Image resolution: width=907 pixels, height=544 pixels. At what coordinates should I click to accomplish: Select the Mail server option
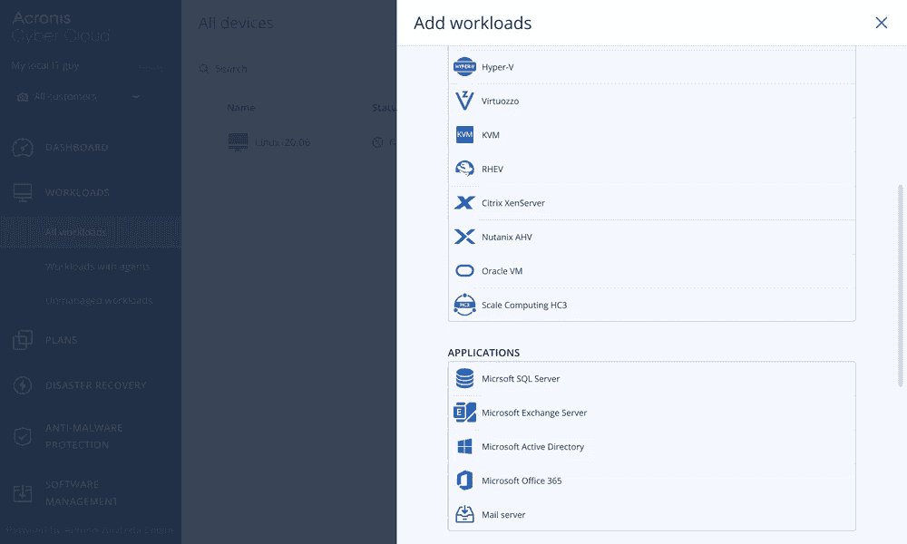click(503, 515)
